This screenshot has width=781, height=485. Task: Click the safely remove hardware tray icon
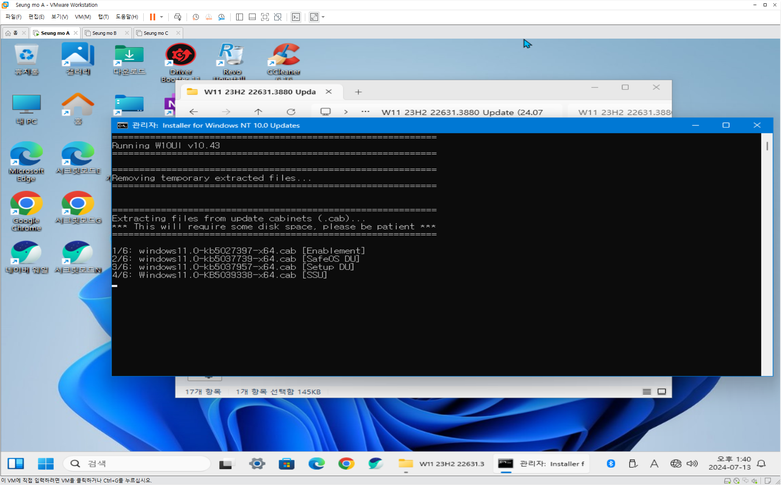pos(633,463)
